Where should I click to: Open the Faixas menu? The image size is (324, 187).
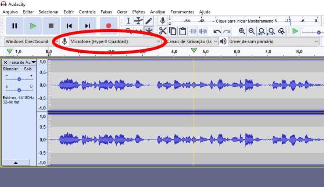point(106,12)
